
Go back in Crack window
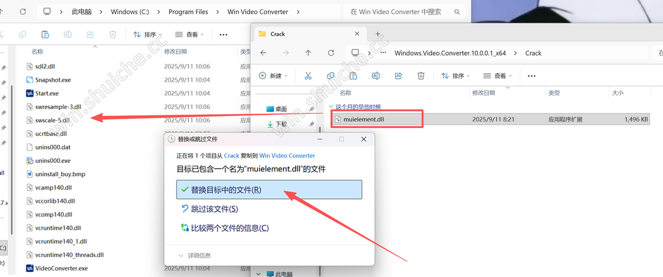pyautogui.click(x=263, y=53)
